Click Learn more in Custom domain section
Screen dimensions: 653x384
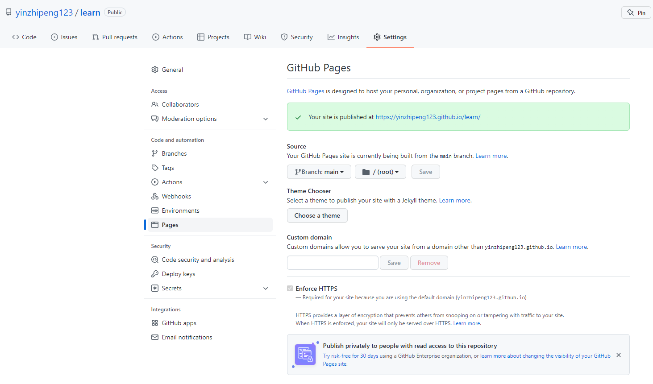[571, 247]
